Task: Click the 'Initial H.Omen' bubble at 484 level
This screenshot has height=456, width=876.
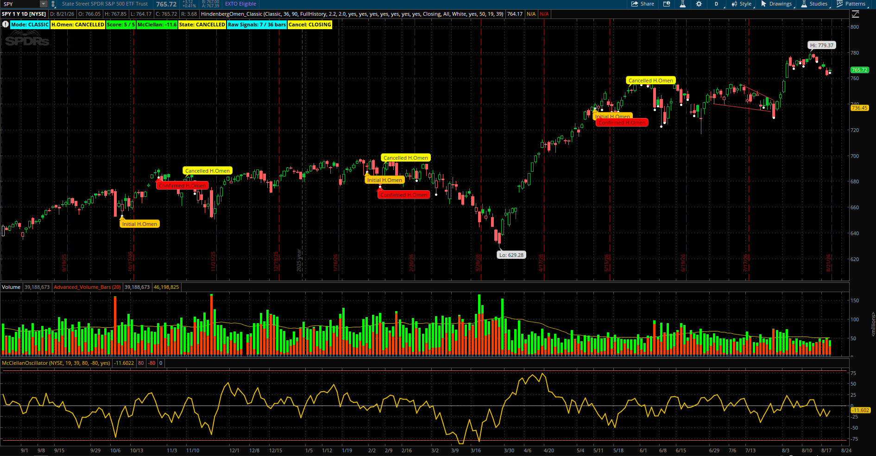Action: point(139,224)
